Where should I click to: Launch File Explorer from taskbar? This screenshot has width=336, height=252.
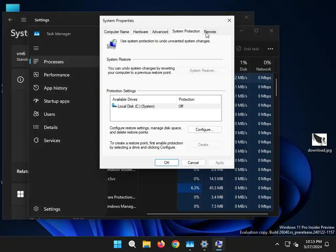[147, 244]
